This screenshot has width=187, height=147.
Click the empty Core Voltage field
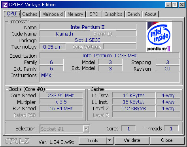[120, 47]
